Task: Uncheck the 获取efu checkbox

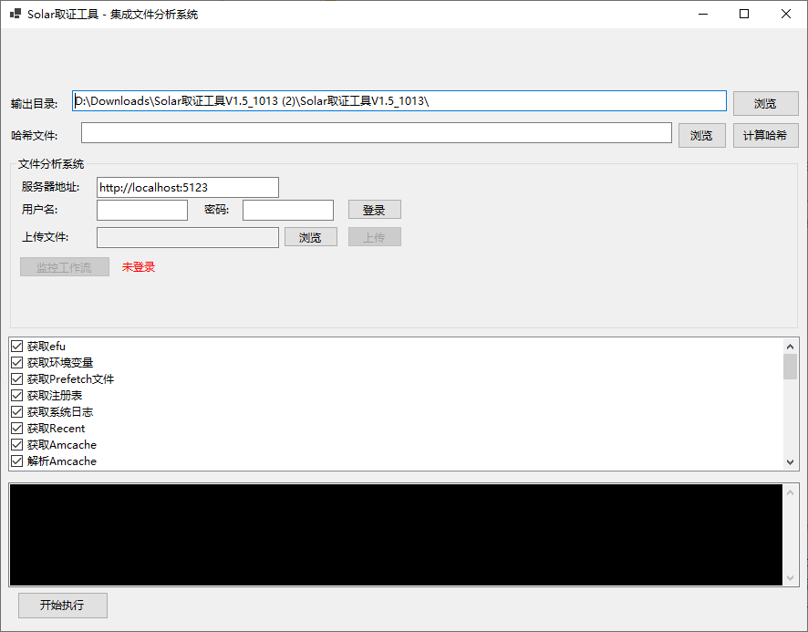Action: (x=16, y=347)
